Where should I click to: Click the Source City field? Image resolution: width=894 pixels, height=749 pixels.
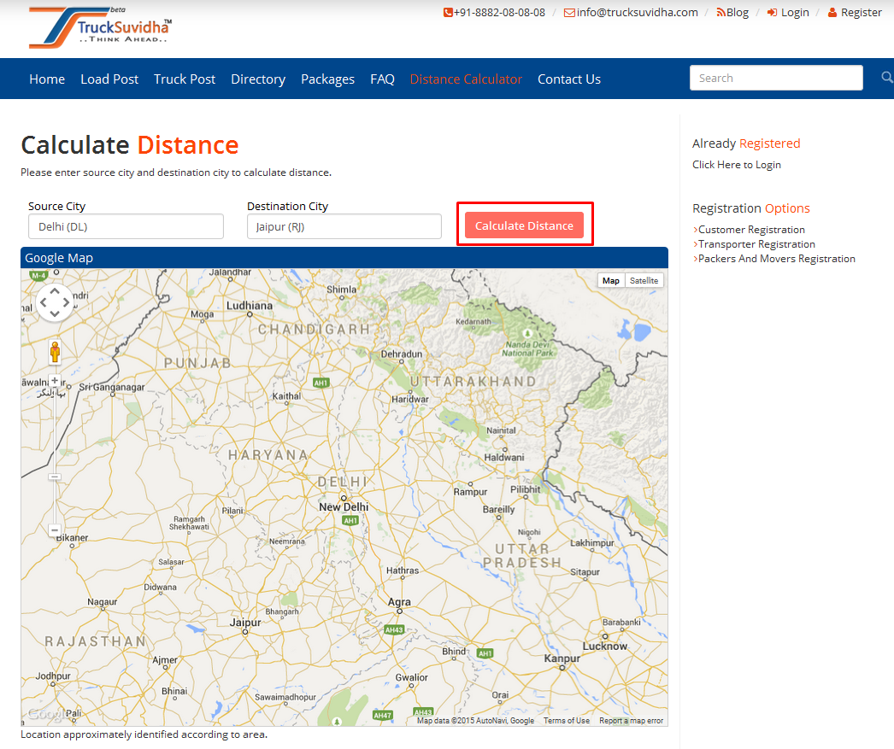pyautogui.click(x=126, y=226)
